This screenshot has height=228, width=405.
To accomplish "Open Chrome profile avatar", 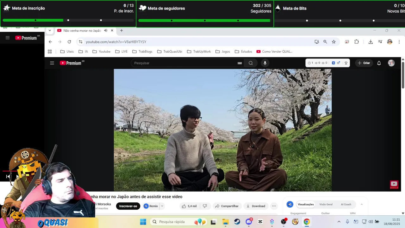I will pyautogui.click(x=390, y=42).
